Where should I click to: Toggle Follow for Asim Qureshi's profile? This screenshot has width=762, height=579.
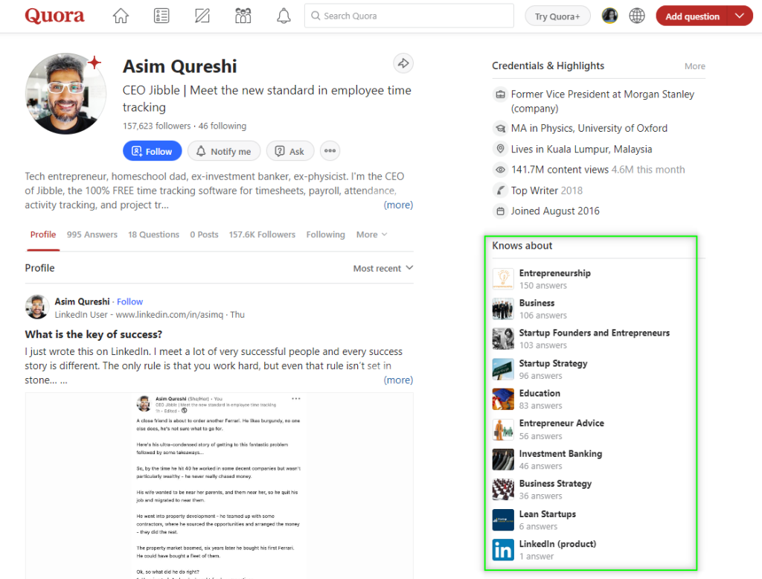(x=152, y=151)
